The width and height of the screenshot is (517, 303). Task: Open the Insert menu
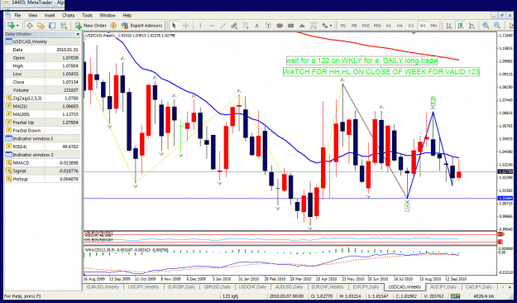click(50, 15)
